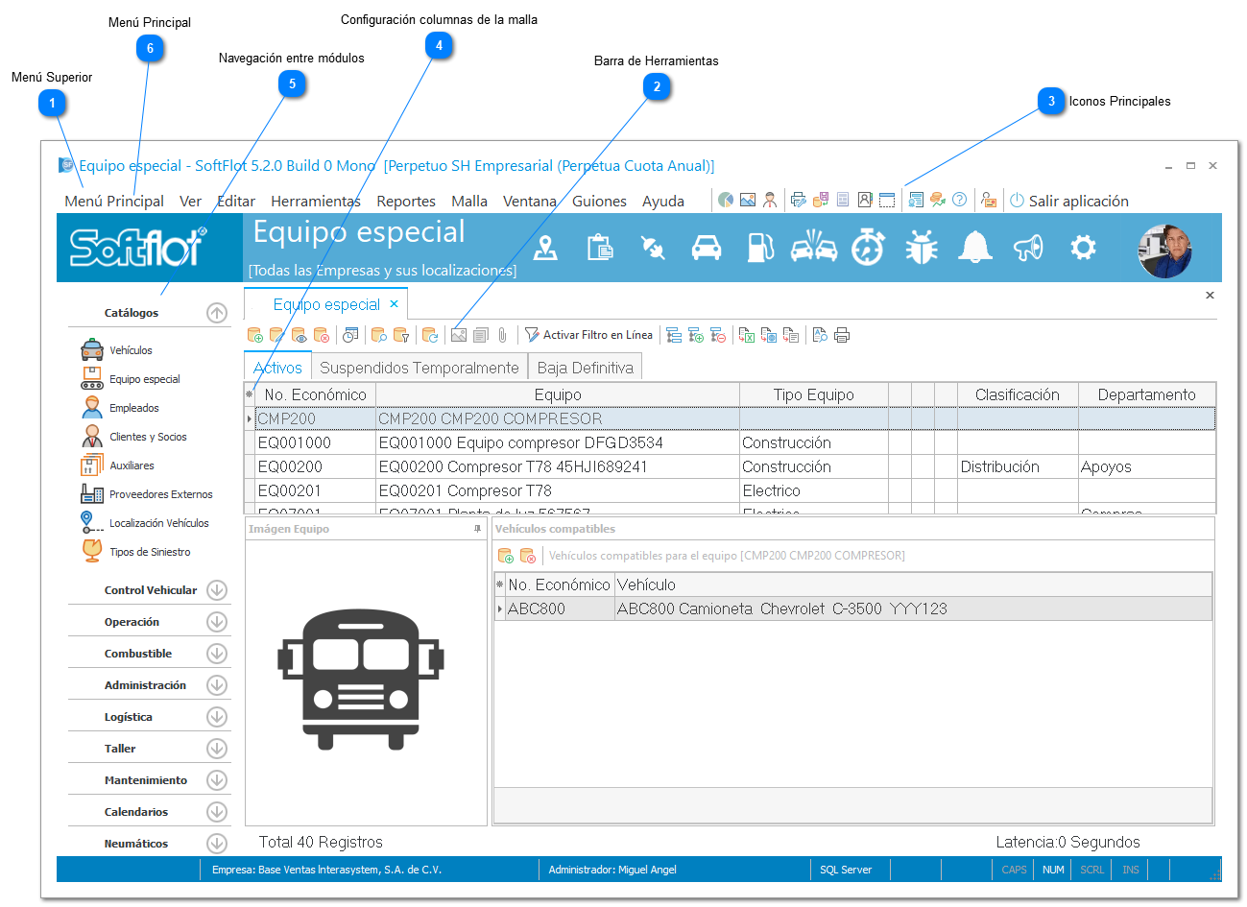
Task: Close the Equipo especial document tab
Action: 394,304
